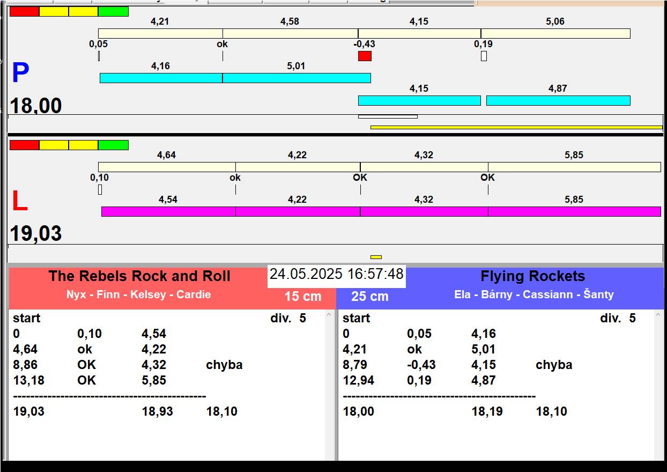Select the tiny marker under 0,05 in P lane

point(99,56)
